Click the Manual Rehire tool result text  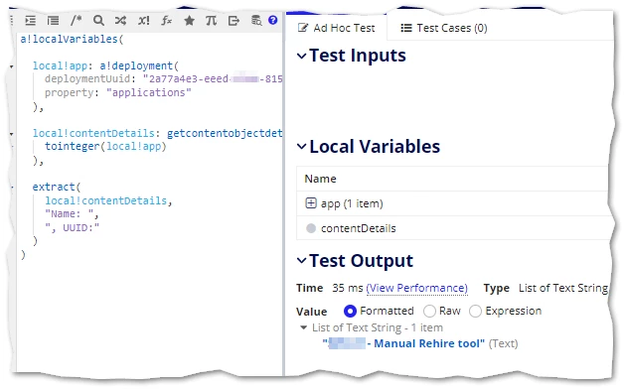pos(403,343)
